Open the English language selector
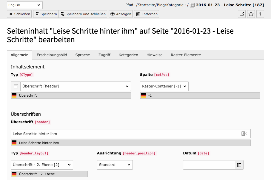Image resolution: width=271 pixels, height=180 pixels. click(x=24, y=5)
